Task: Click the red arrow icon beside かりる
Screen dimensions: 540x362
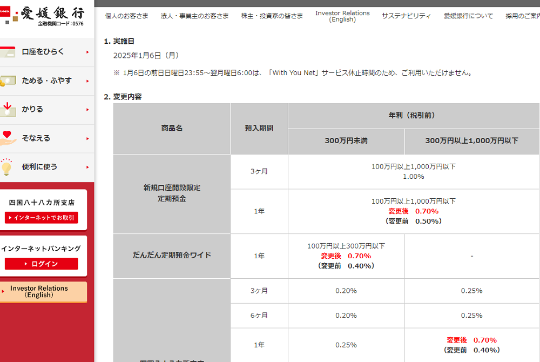Action: (7, 110)
